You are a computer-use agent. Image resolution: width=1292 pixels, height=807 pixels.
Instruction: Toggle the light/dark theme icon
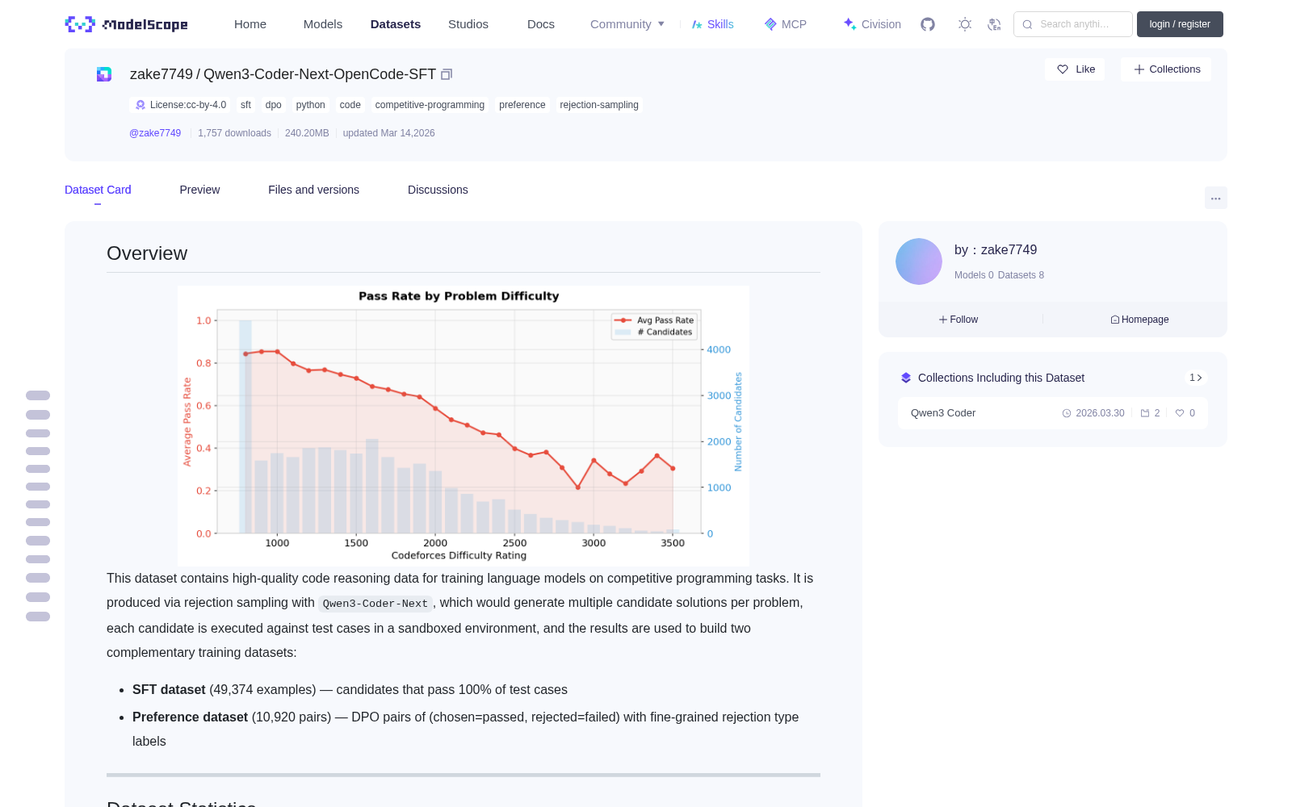pyautogui.click(x=965, y=24)
